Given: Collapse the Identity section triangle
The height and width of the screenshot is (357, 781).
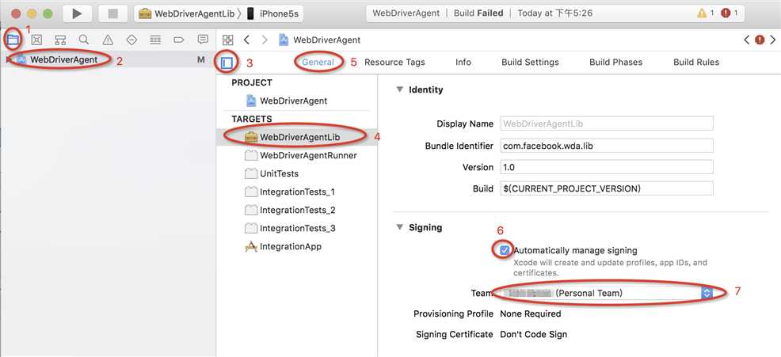Looking at the screenshot, I should click(x=399, y=89).
